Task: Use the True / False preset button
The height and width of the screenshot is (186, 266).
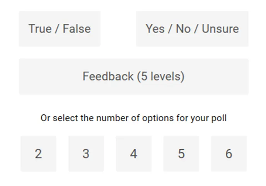Action: point(60,29)
